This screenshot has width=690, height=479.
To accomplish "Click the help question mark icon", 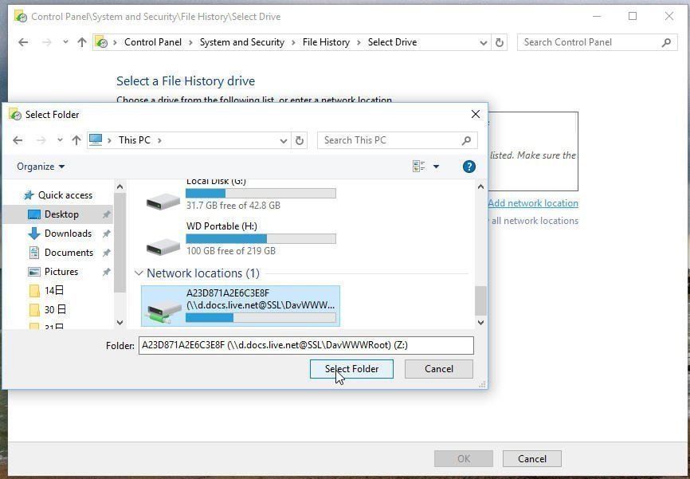I will tap(469, 167).
